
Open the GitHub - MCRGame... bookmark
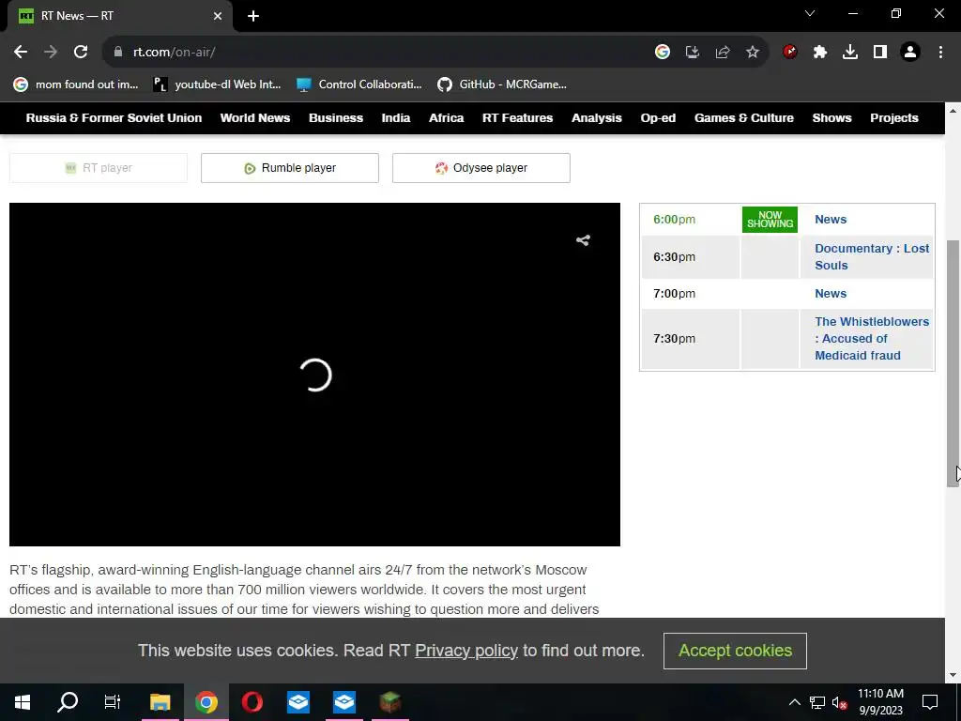tap(502, 84)
